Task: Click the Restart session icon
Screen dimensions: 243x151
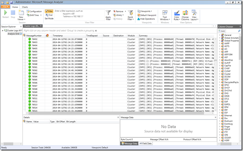Action: [x=6, y=13]
